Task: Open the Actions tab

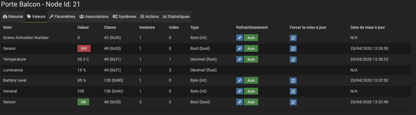Action: (150, 17)
